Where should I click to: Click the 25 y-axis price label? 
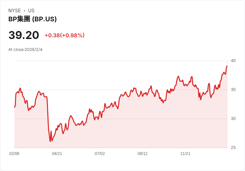point(233,148)
